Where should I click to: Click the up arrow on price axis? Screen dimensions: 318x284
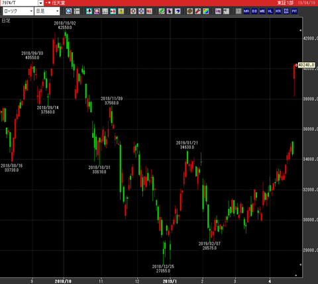click(300, 30)
